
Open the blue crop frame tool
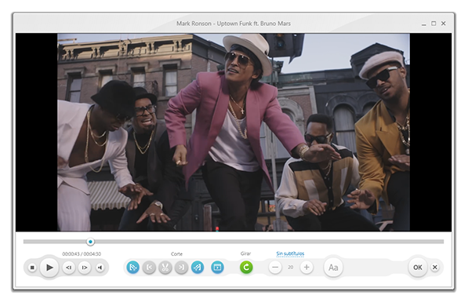217,267
